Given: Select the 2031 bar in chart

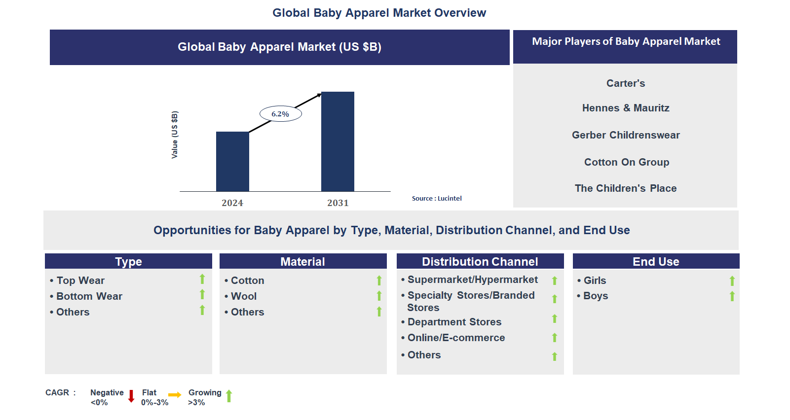Looking at the screenshot, I should 338,141.
